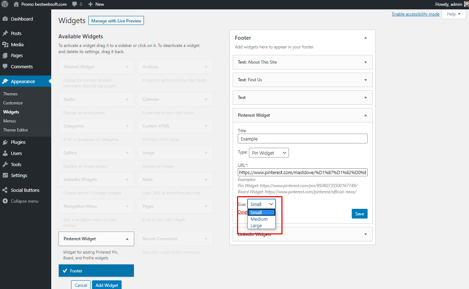Expand the Archives available widget
Screen dimensions: 469x289
tap(206, 67)
